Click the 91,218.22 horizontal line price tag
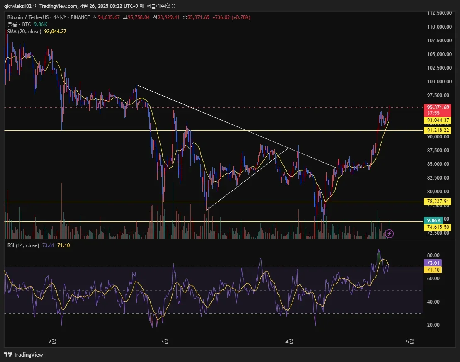 click(438, 130)
